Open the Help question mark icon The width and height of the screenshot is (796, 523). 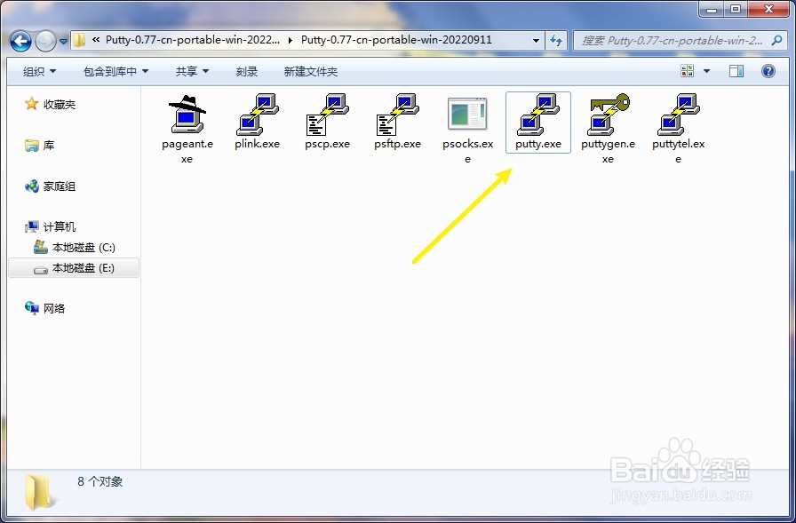pos(768,71)
